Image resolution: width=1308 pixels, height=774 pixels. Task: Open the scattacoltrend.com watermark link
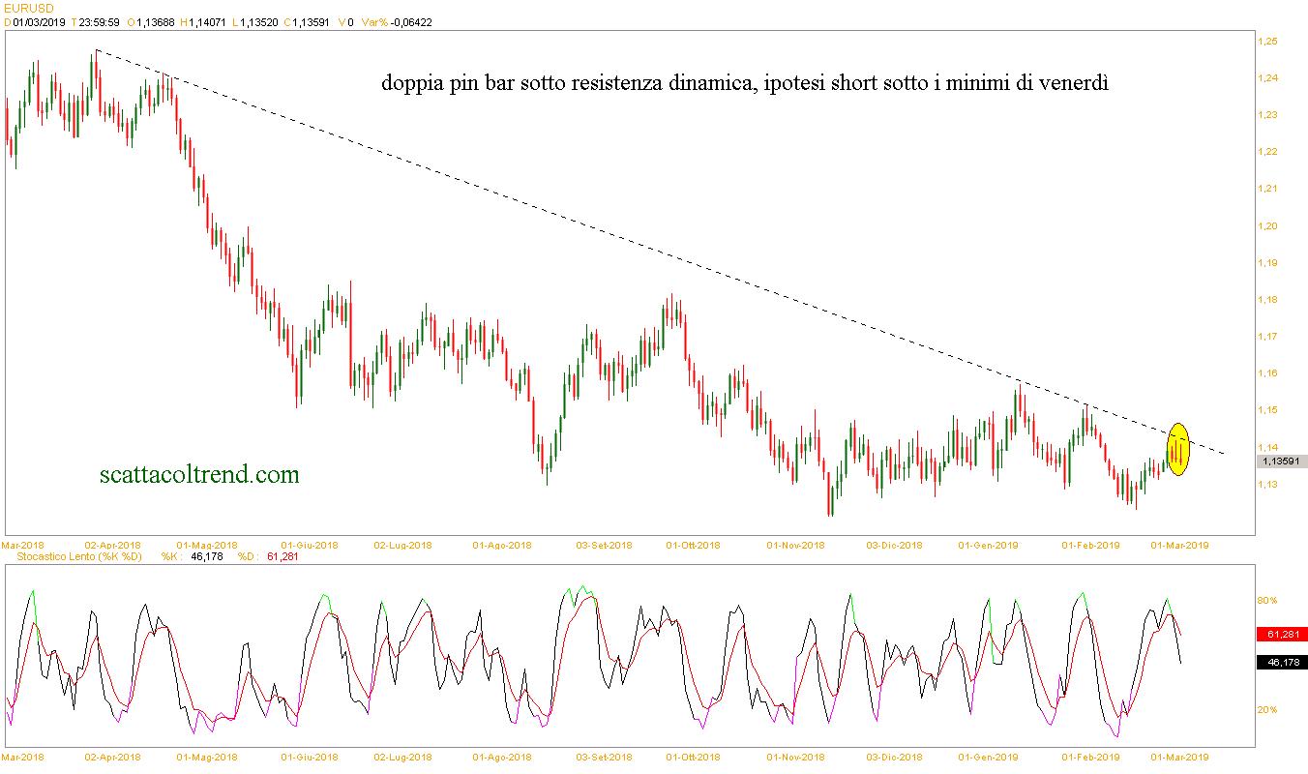coord(199,474)
